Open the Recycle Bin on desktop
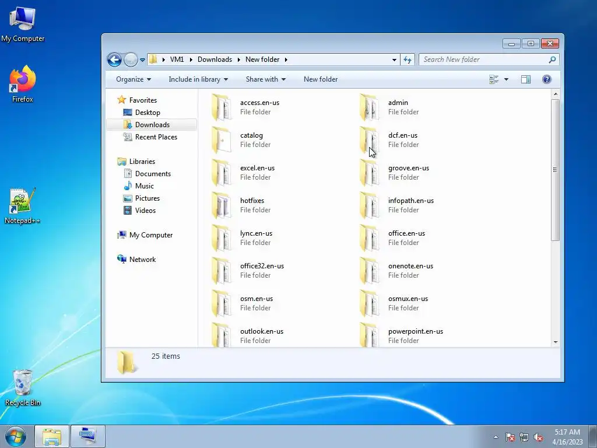 pyautogui.click(x=23, y=388)
